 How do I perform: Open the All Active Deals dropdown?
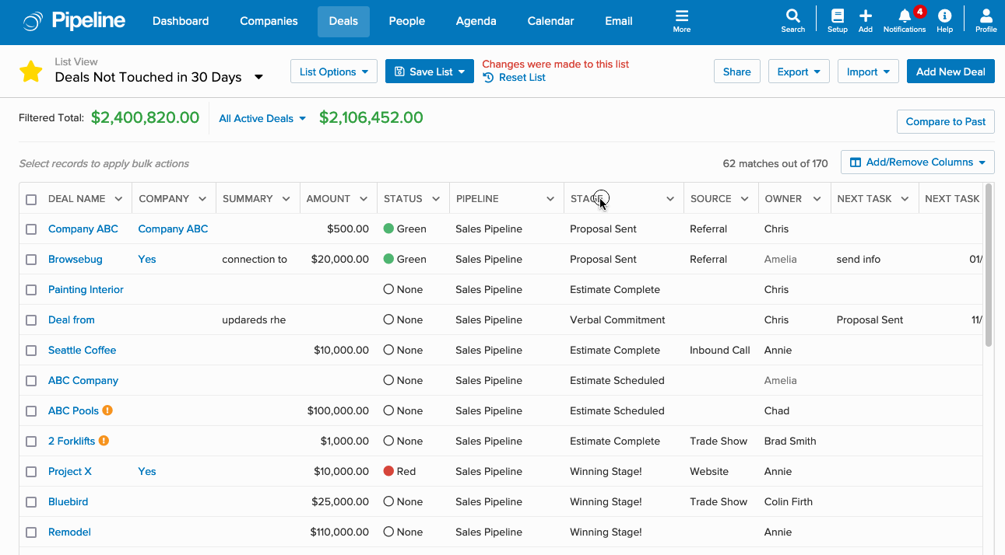click(x=262, y=118)
